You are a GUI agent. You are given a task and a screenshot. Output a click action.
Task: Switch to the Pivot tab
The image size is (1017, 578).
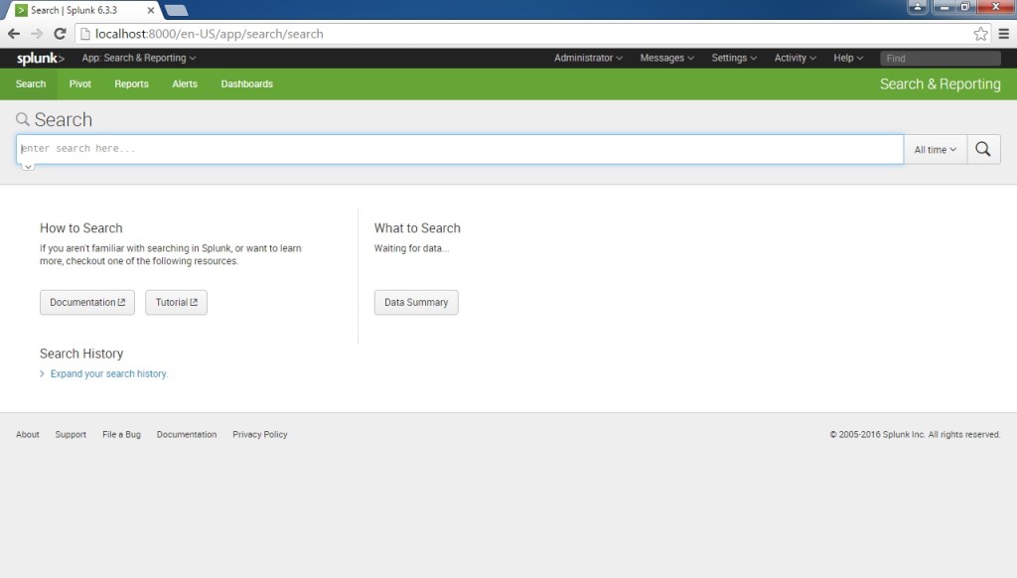79,83
